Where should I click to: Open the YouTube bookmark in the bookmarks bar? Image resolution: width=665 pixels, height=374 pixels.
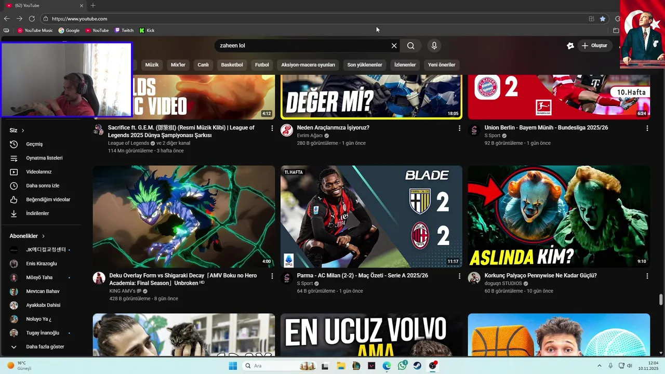[97, 30]
